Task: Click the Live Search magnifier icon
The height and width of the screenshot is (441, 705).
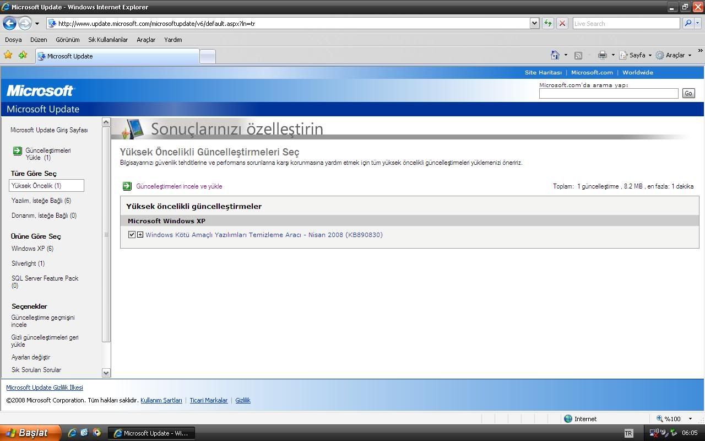Action: 687,23
